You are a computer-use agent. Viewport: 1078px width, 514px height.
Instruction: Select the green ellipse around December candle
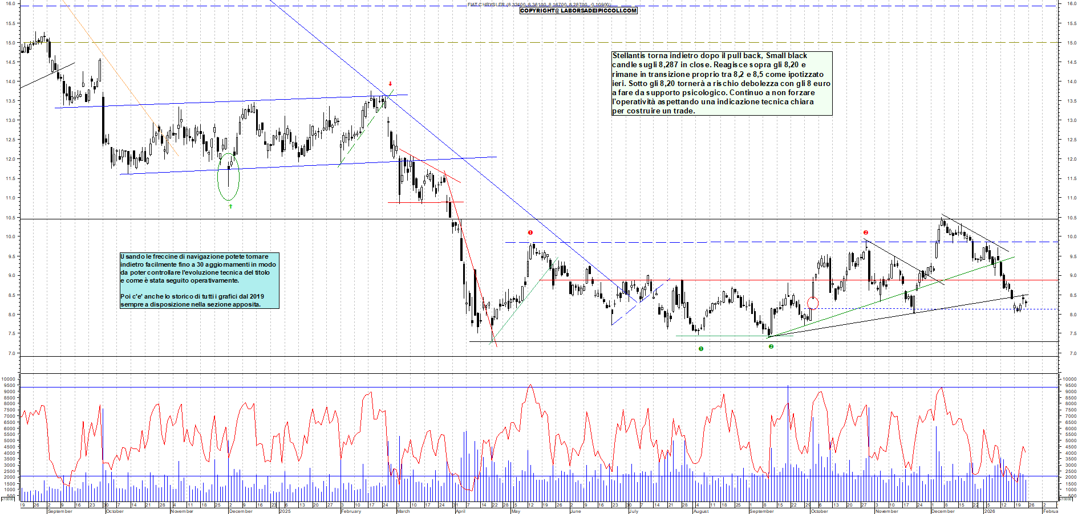[x=229, y=177]
